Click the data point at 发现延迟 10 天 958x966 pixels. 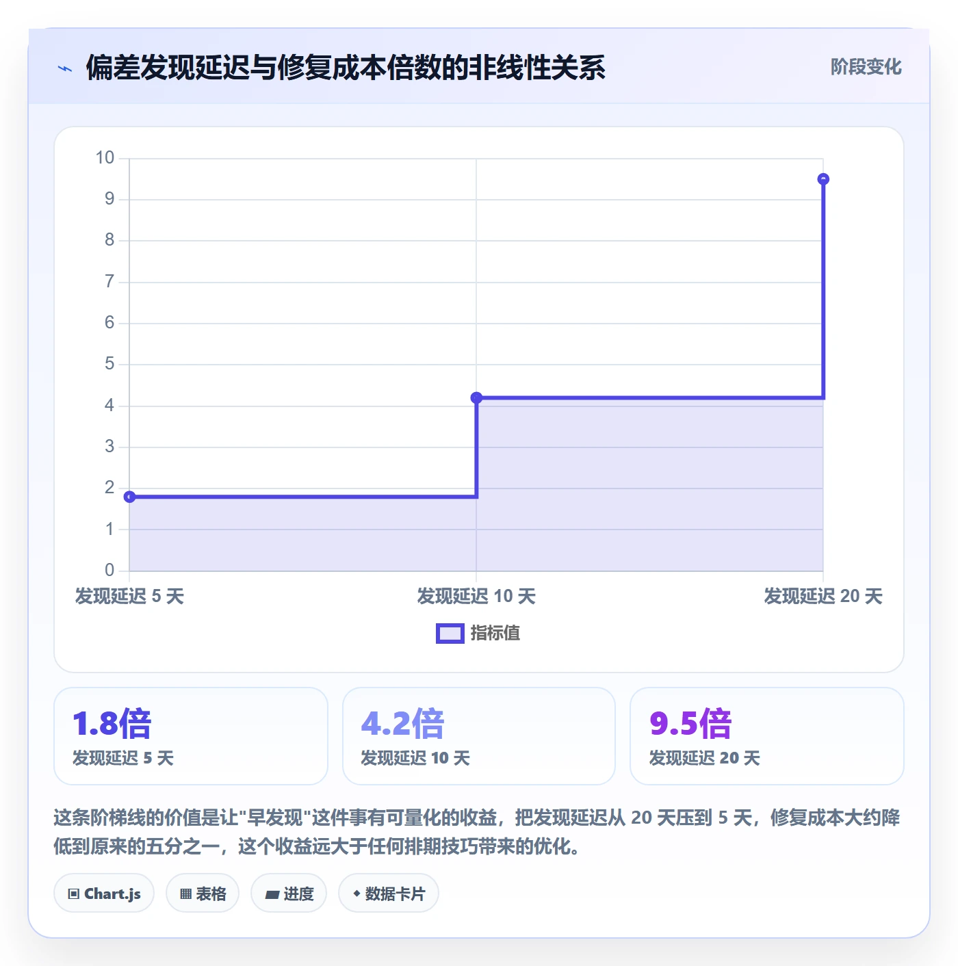point(476,397)
